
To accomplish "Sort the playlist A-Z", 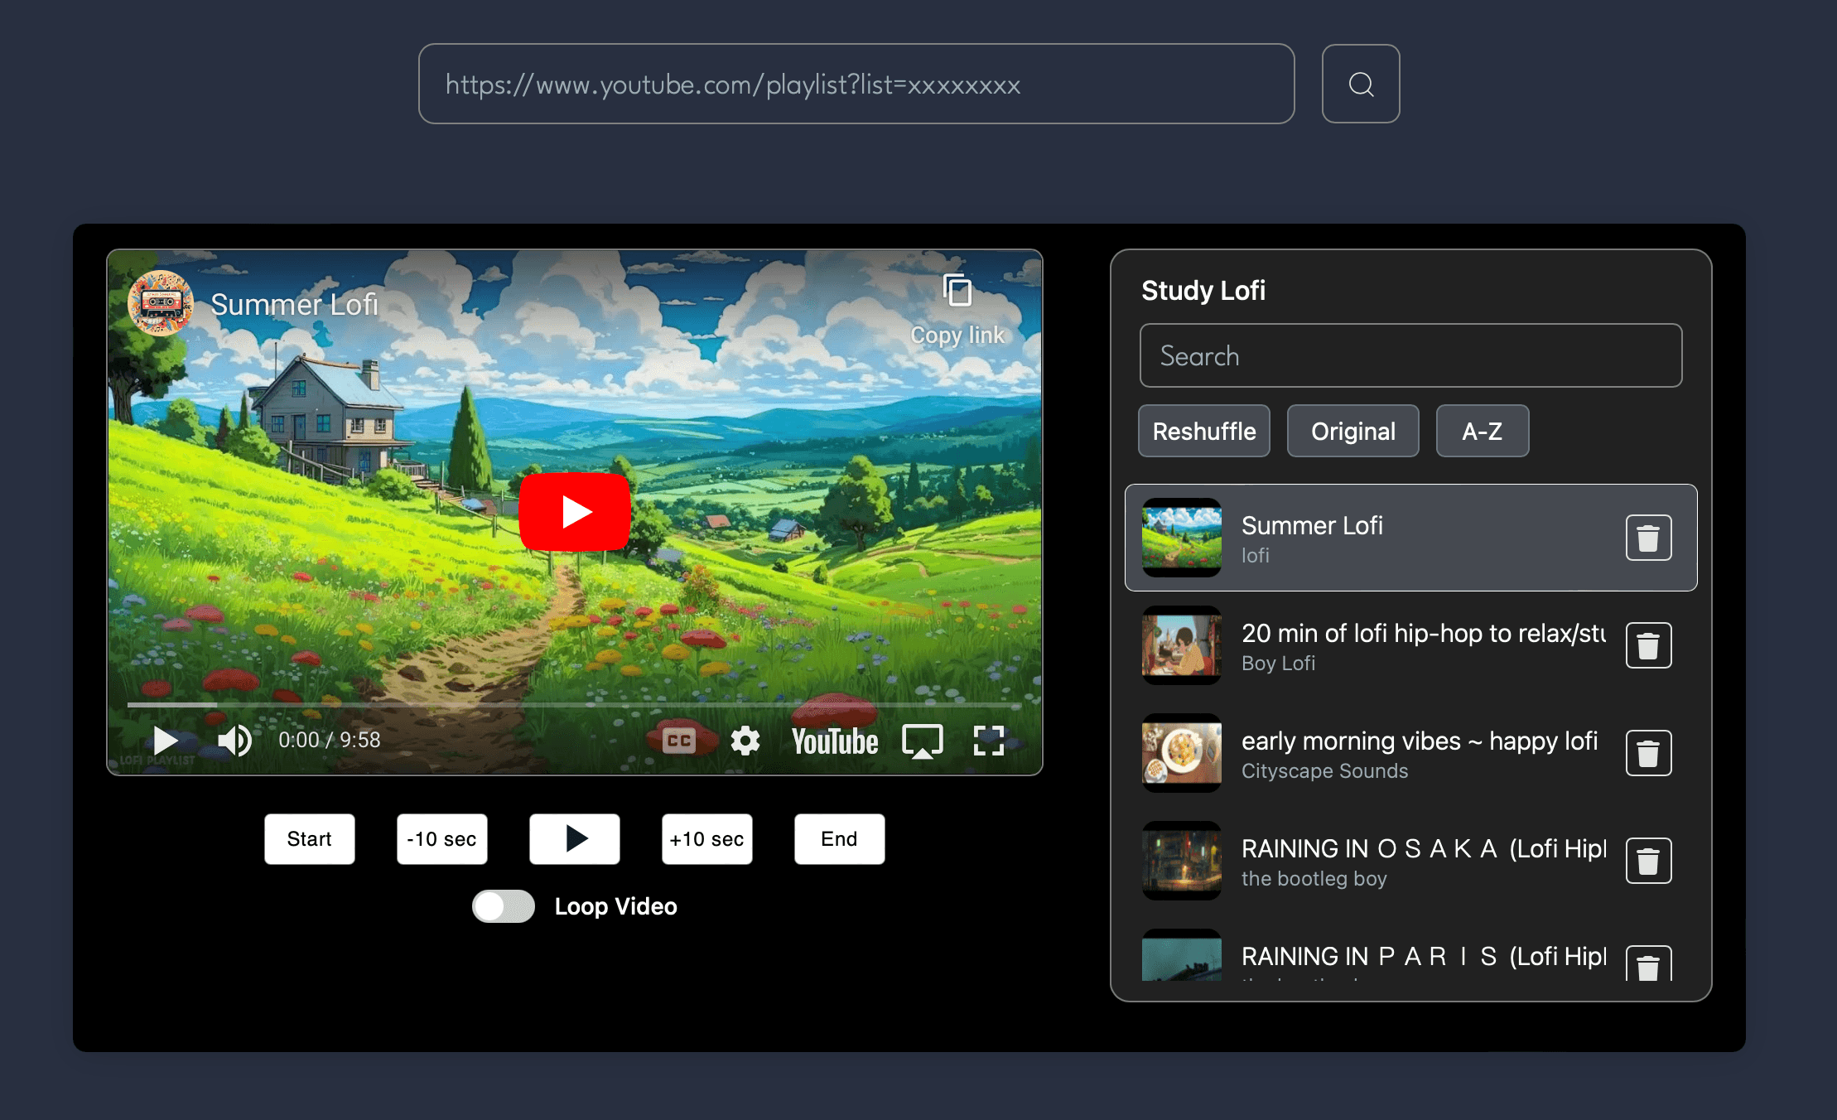I will [x=1483, y=431].
